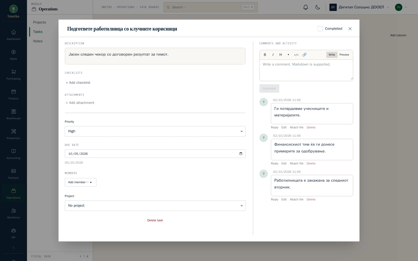Switch to the Preview tab
The width and height of the screenshot is (418, 261).
344,55
